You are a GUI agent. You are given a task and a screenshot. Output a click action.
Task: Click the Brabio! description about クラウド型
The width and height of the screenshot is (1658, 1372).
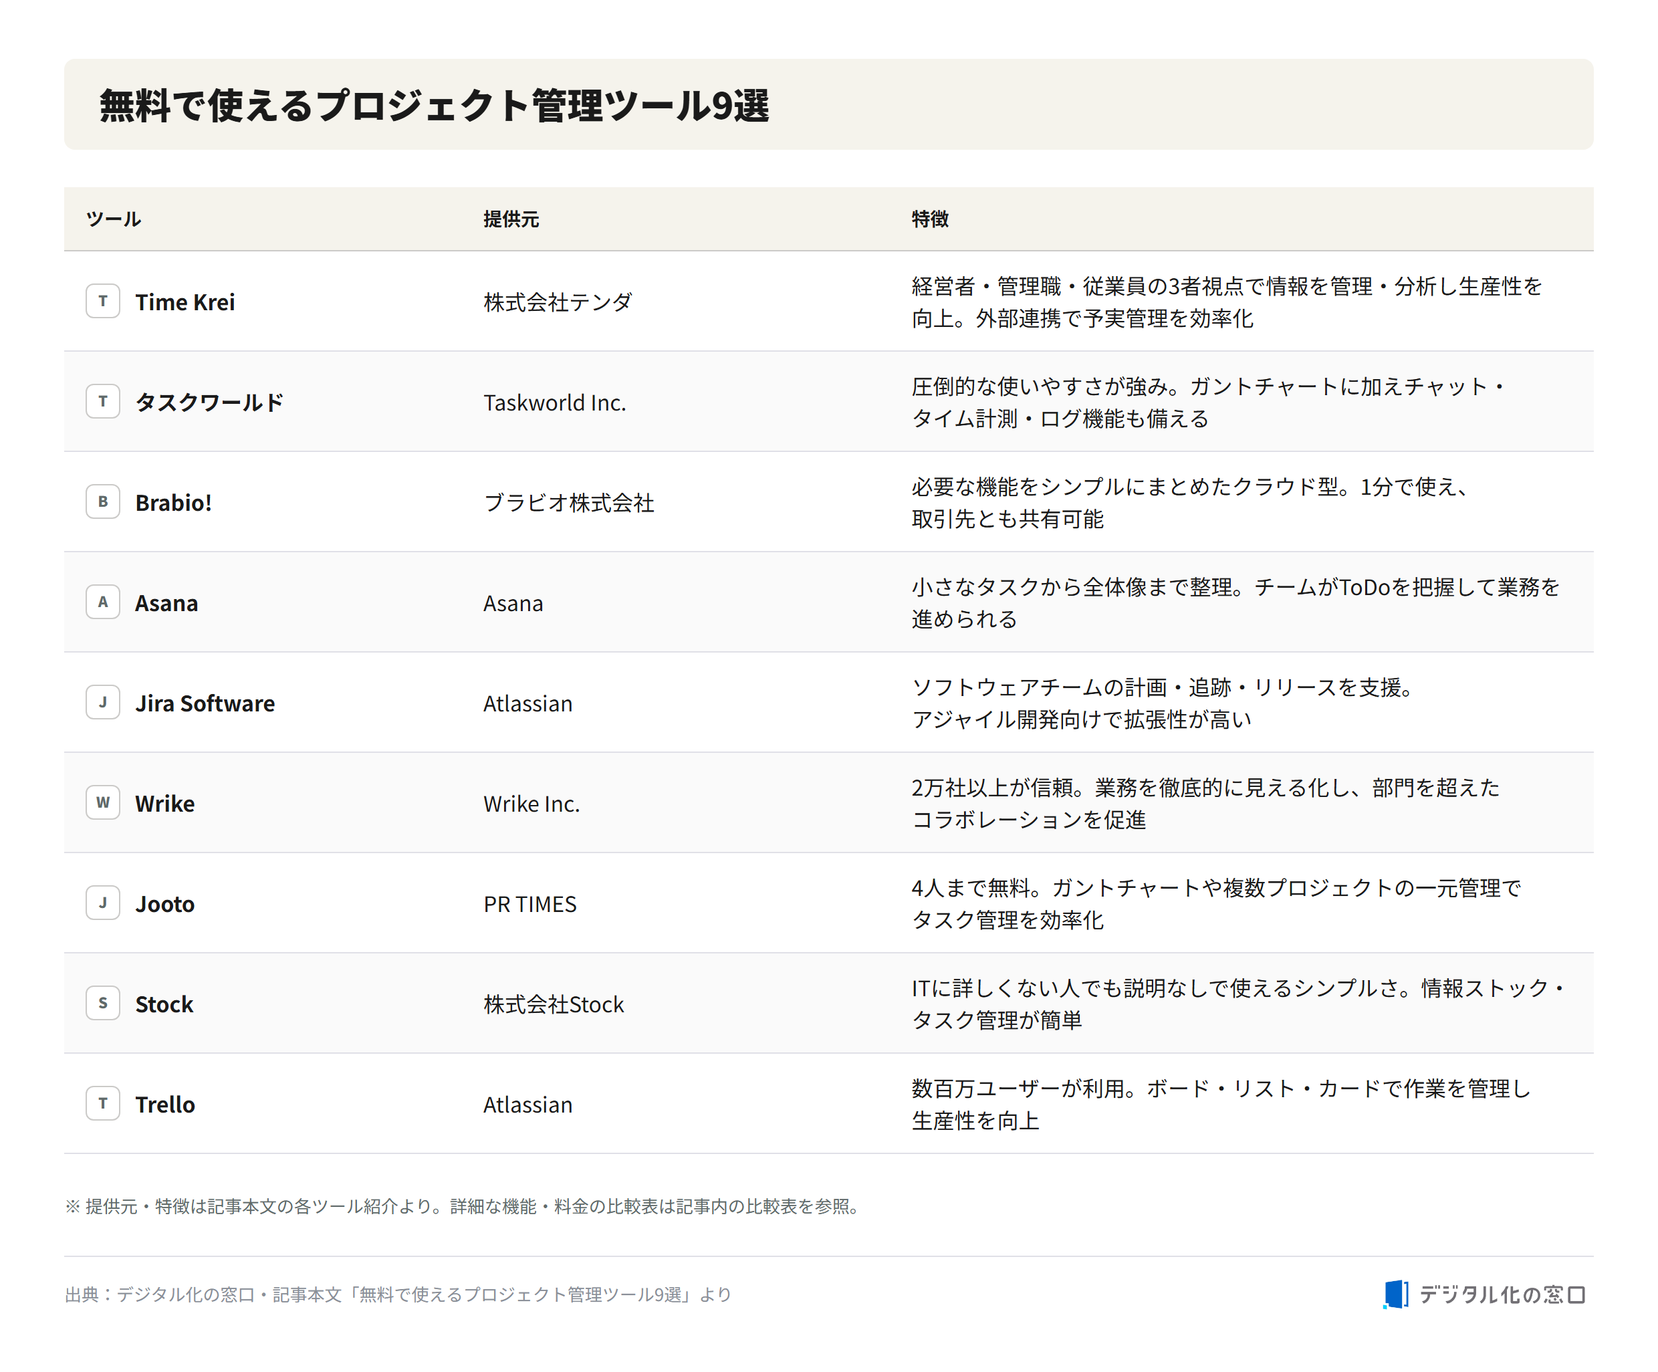(1191, 502)
